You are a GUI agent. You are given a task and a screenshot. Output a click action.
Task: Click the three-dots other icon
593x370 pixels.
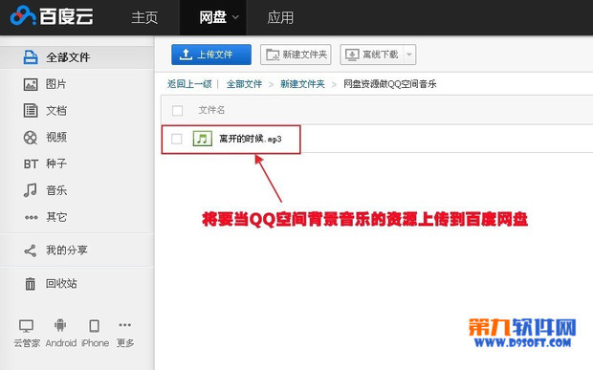pos(31,217)
